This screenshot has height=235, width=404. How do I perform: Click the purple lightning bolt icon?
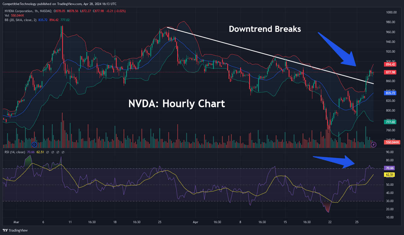[x=374, y=144]
